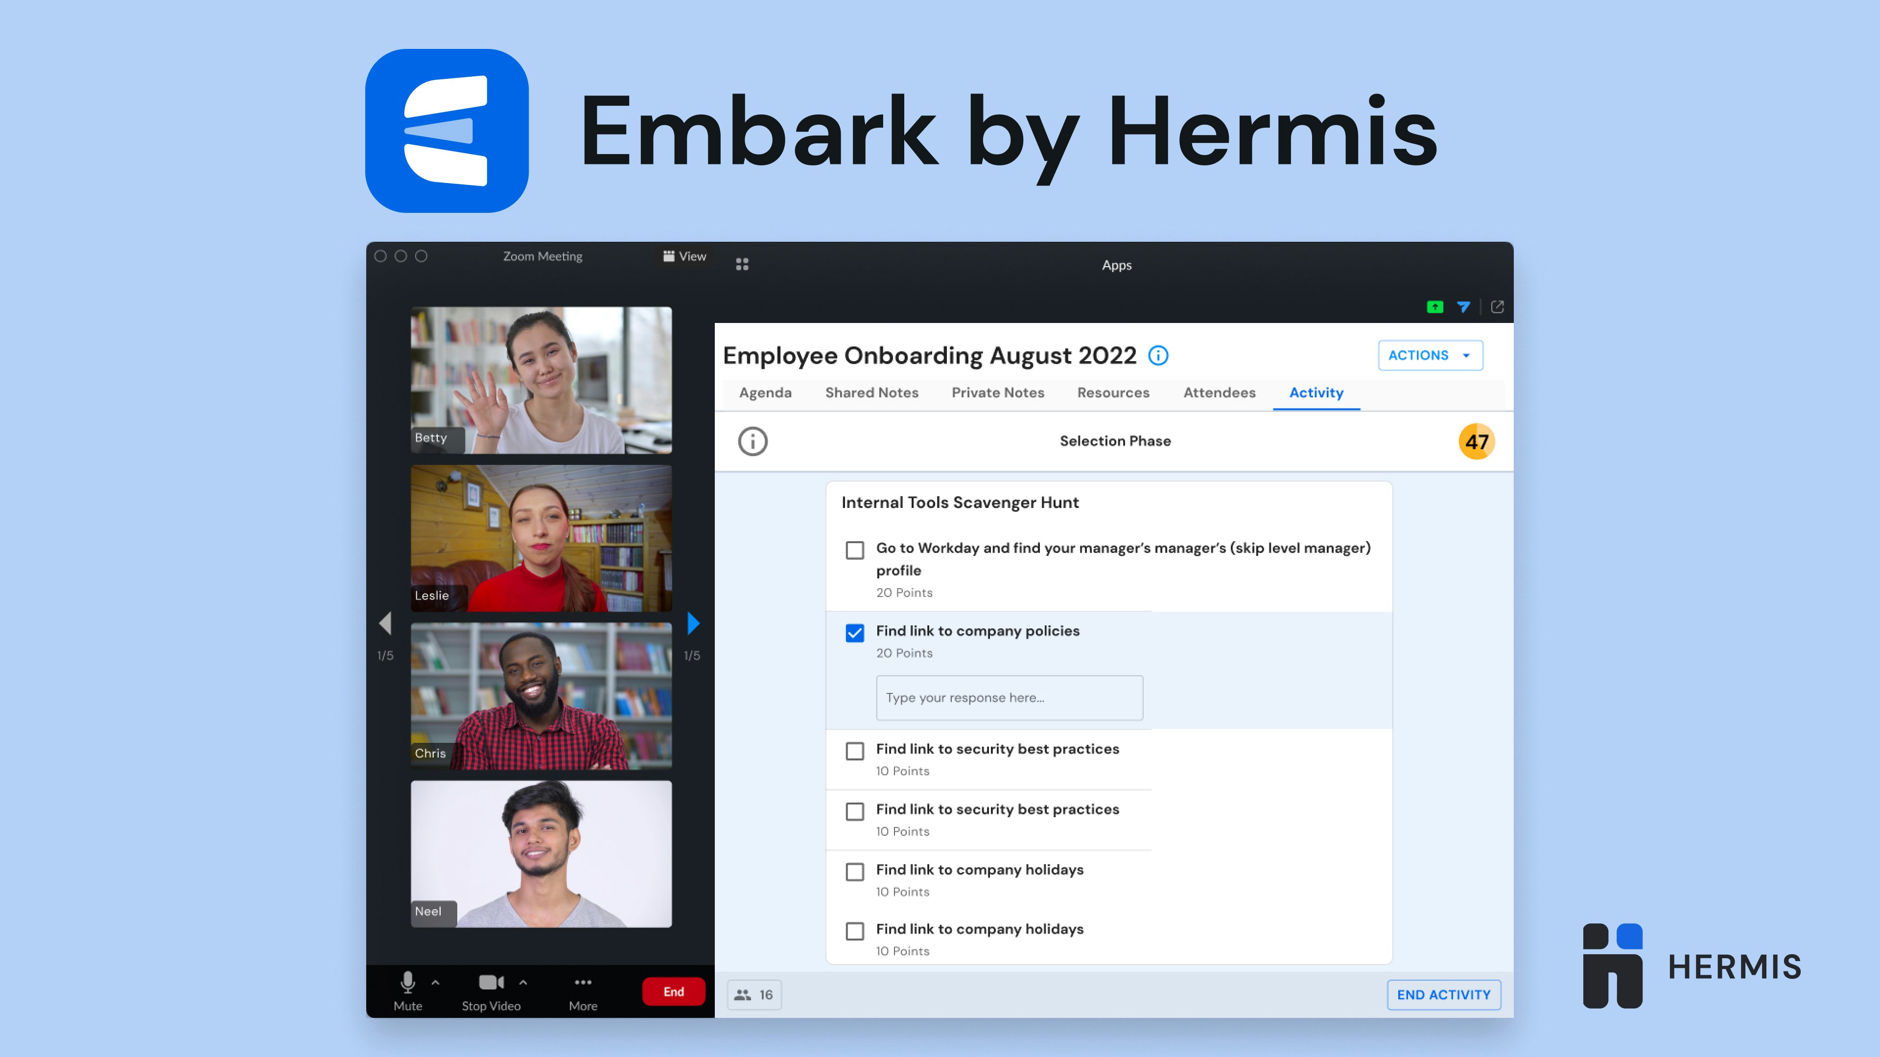Click info icon beside meeting title
Image resolution: width=1880 pixels, height=1057 pixels.
(1158, 355)
